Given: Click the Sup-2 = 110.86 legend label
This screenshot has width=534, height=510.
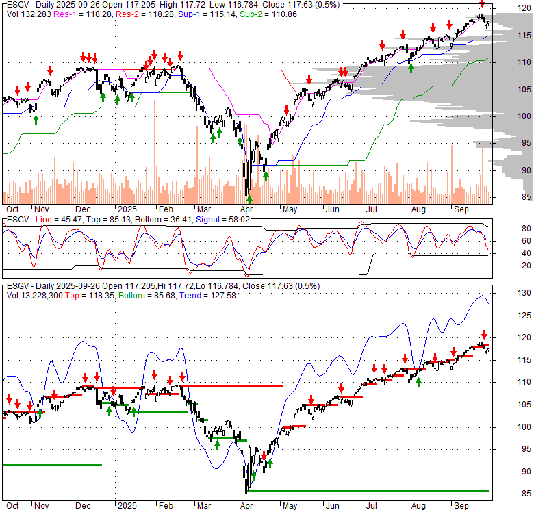Looking at the screenshot, I should click(268, 14).
